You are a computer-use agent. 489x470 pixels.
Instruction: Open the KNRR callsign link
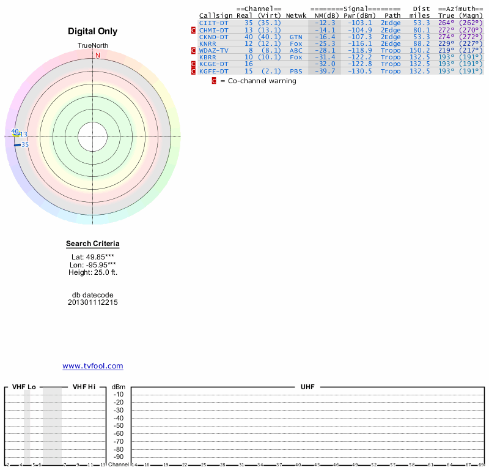pyautogui.click(x=208, y=43)
